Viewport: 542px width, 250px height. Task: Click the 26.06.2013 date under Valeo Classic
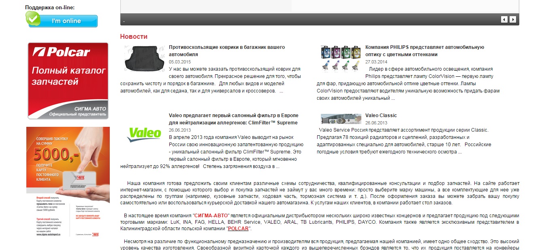coord(376,123)
